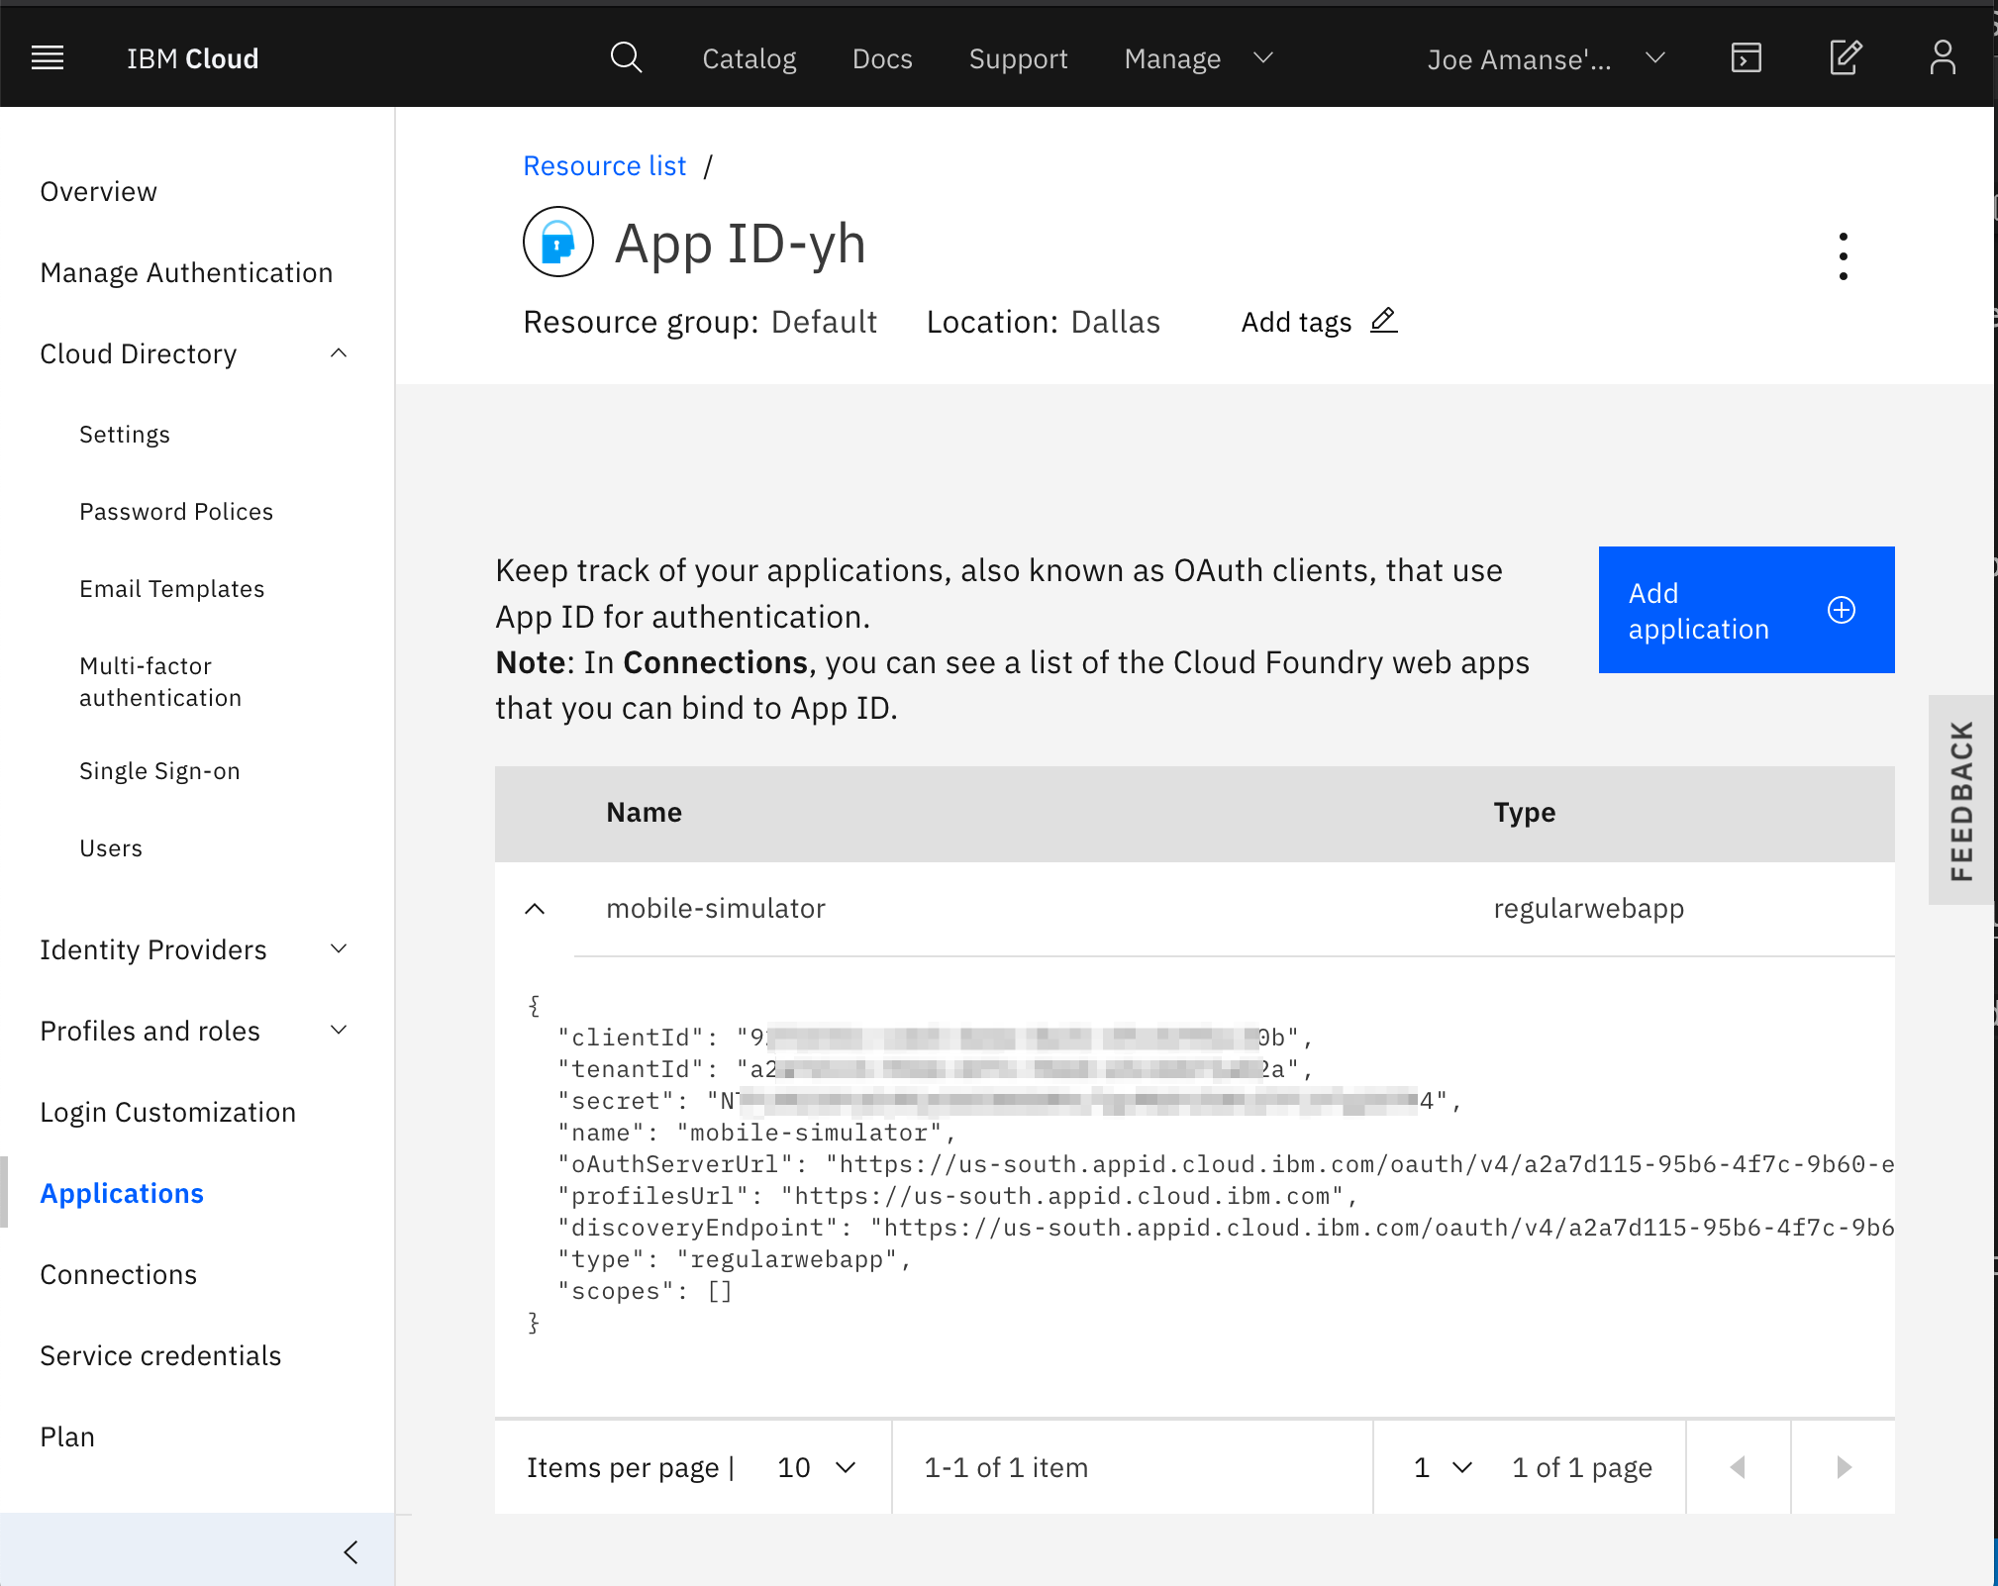The image size is (1998, 1586).
Task: Open the user account avatar icon
Action: (x=1942, y=56)
